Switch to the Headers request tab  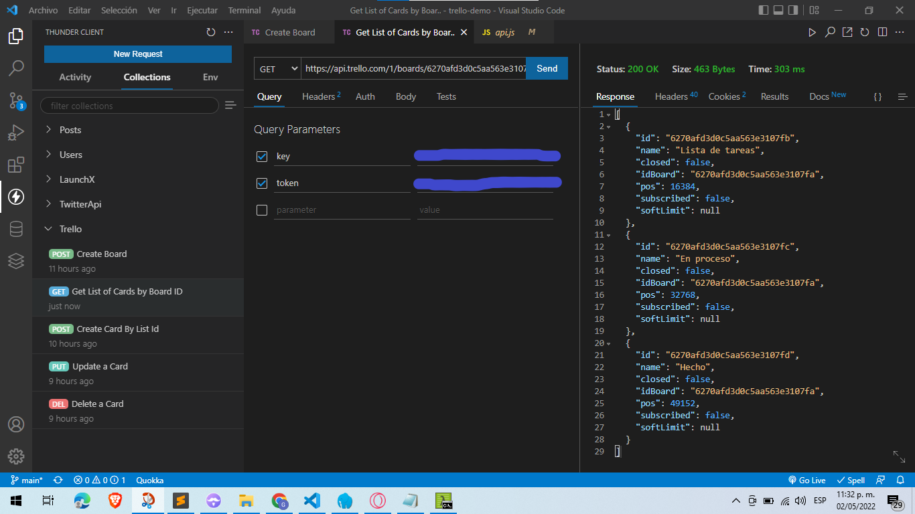tap(320, 96)
